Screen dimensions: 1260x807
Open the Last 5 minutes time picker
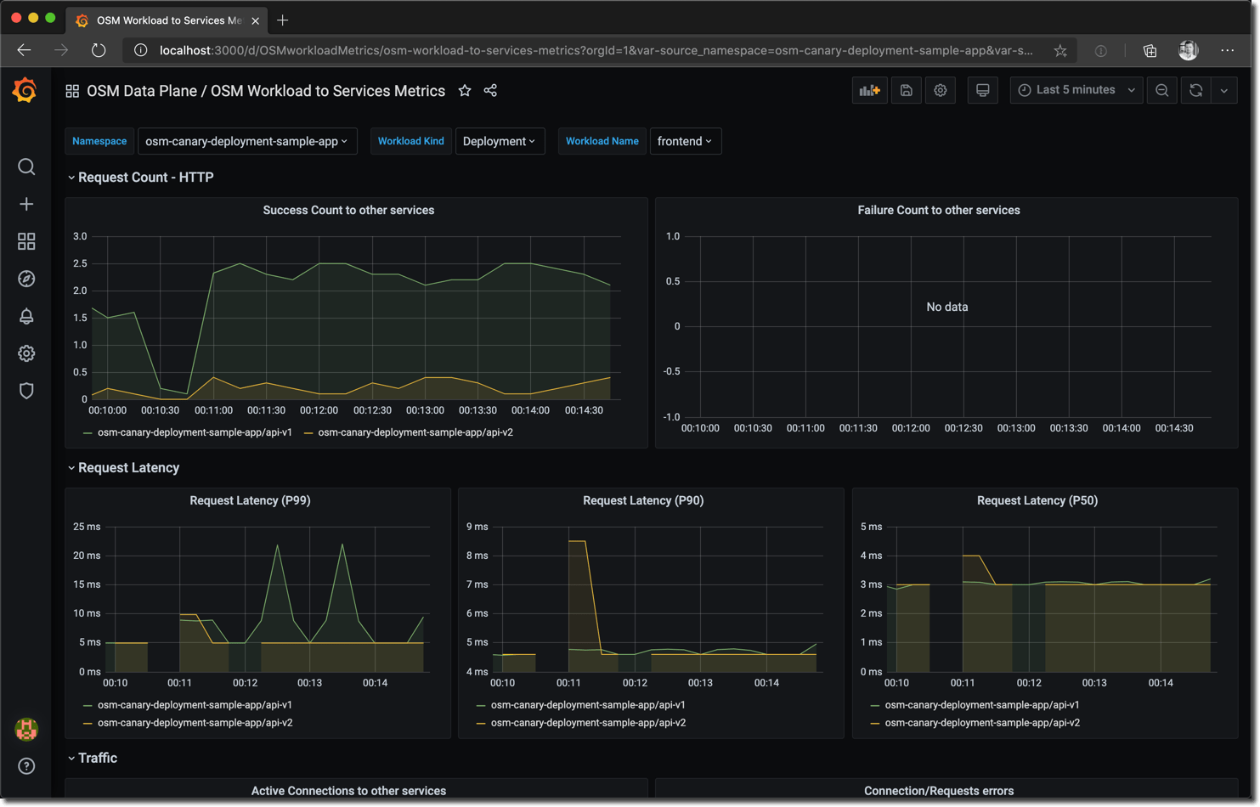1076,90
